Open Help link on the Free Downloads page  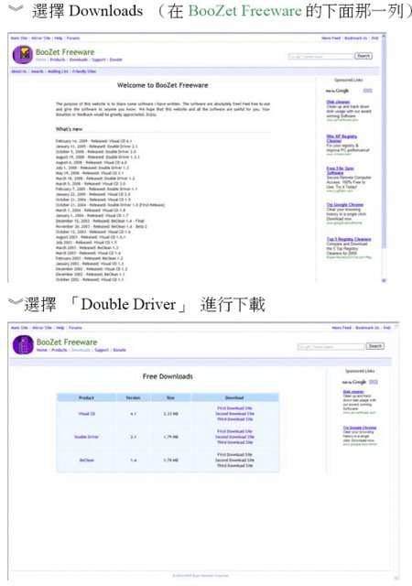60,328
